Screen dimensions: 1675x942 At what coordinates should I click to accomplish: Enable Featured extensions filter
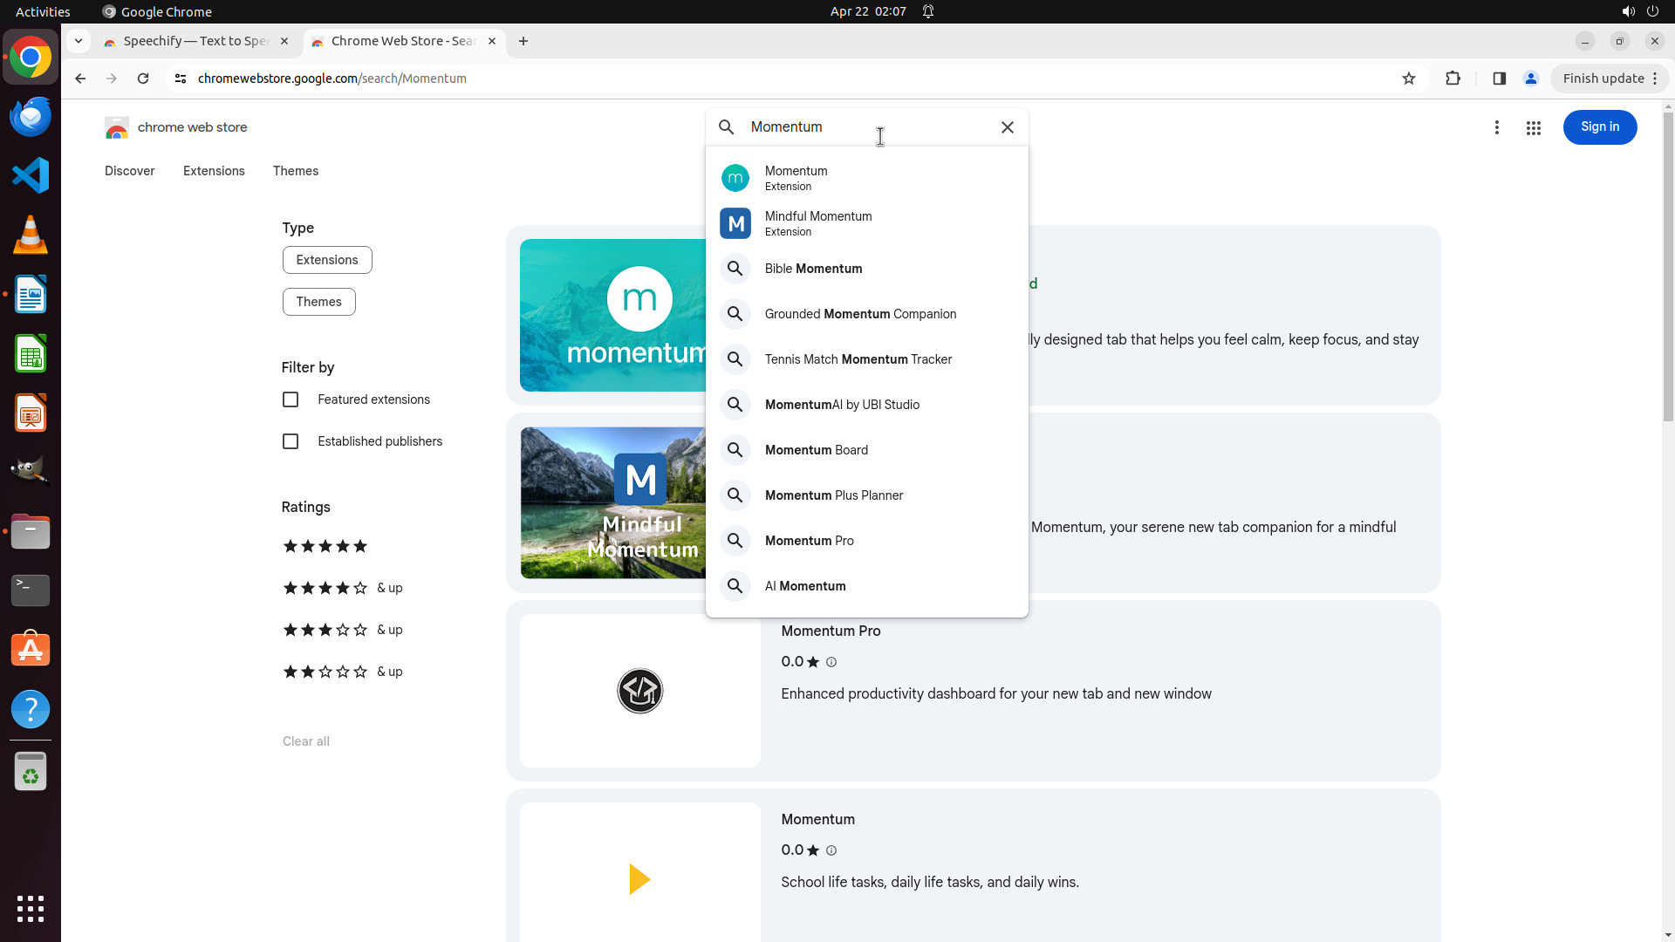click(x=291, y=399)
